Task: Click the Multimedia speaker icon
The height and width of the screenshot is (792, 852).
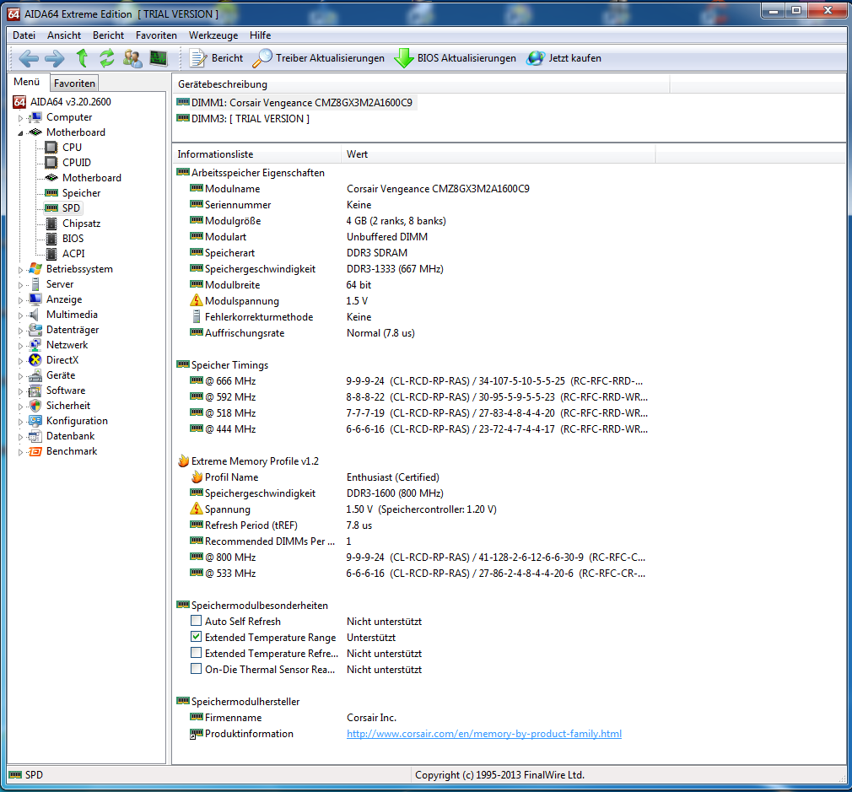Action: 35,315
